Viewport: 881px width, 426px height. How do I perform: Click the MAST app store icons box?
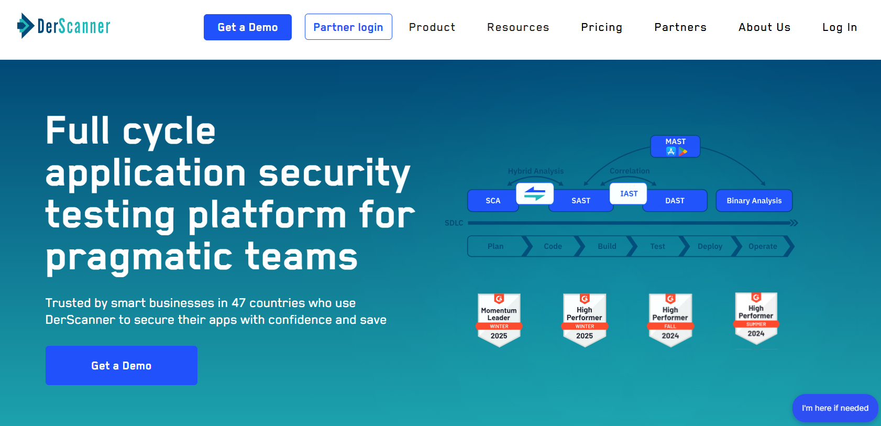click(x=675, y=147)
